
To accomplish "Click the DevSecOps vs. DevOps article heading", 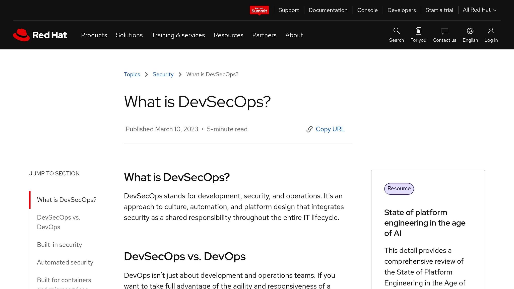I will pos(185,256).
